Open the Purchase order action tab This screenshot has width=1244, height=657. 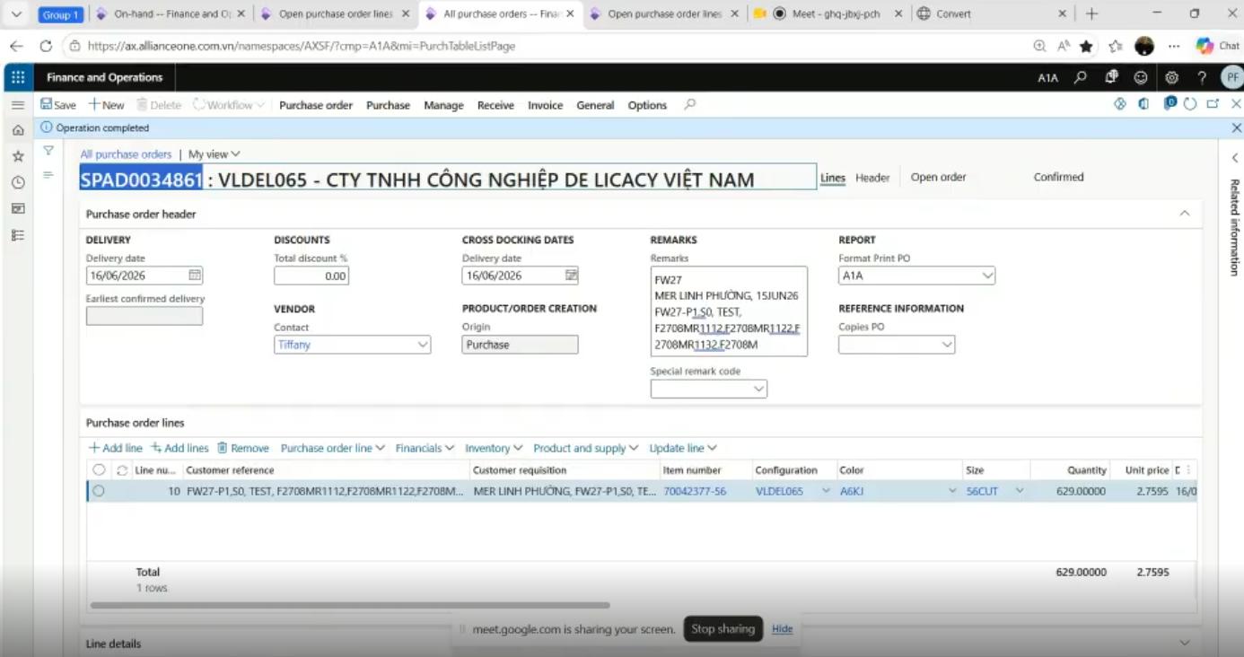(x=316, y=105)
